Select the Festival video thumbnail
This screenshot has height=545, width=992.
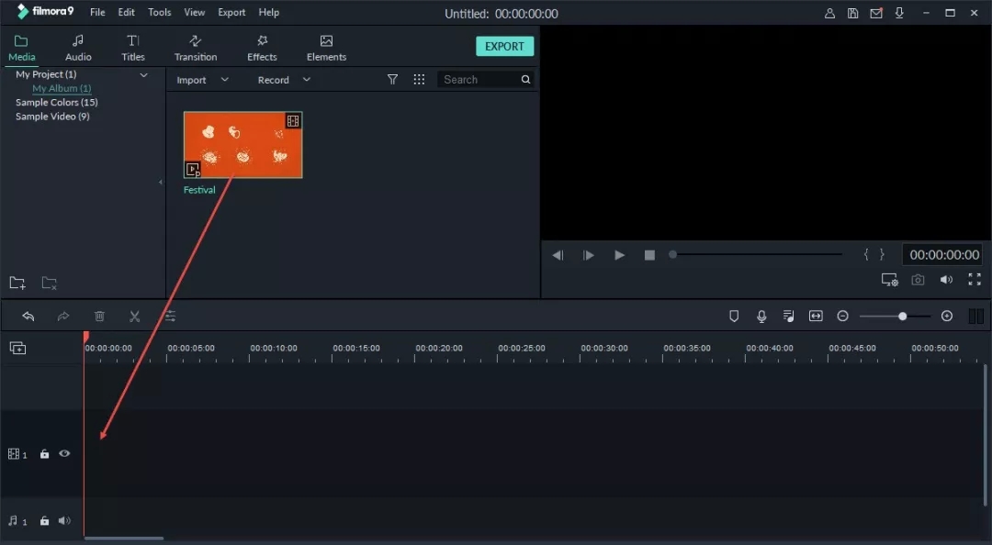[x=242, y=145]
